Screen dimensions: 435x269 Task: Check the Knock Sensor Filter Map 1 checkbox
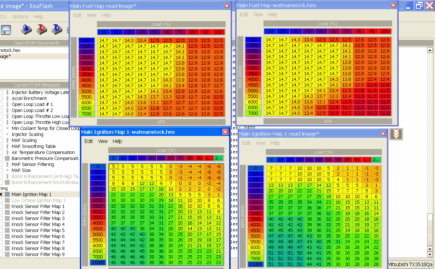click(x=1, y=207)
